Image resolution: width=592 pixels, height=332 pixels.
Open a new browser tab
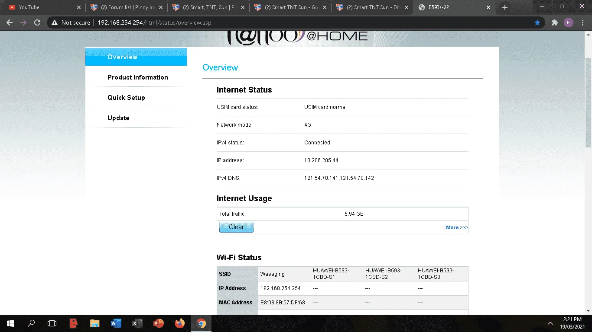[504, 7]
